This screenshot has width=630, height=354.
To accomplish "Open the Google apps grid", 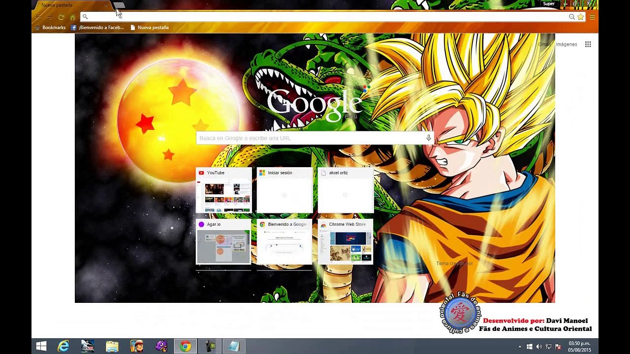I will point(588,44).
